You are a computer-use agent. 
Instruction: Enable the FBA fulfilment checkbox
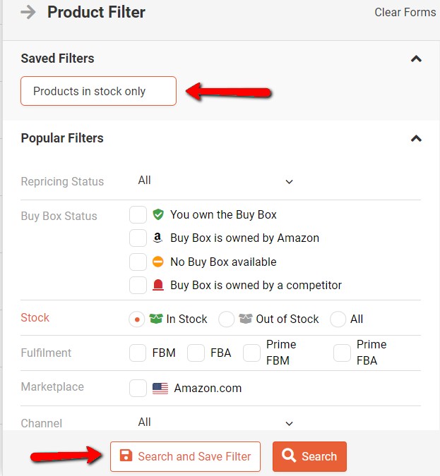pyautogui.click(x=196, y=353)
